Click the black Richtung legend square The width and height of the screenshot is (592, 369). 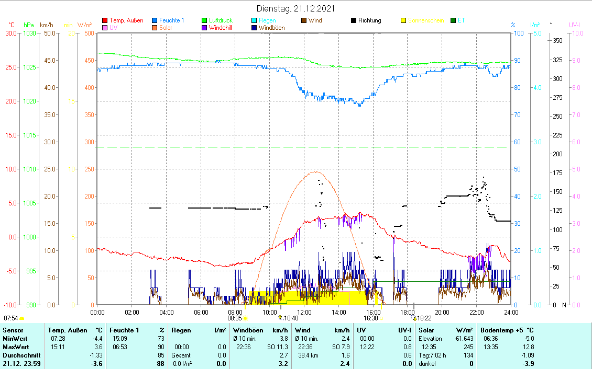click(354, 21)
